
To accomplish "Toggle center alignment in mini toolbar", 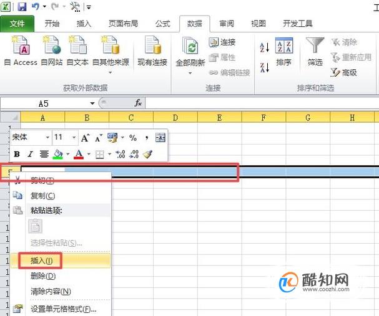I will tap(44, 154).
